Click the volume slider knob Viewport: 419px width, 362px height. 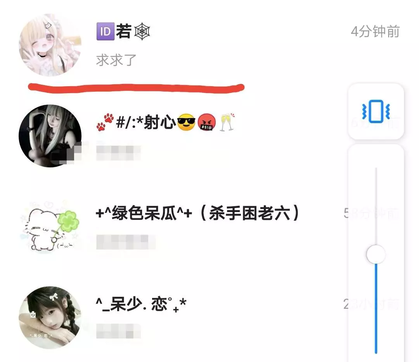pos(376,254)
